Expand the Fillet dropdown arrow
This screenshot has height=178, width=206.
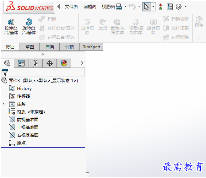click(x=199, y=38)
